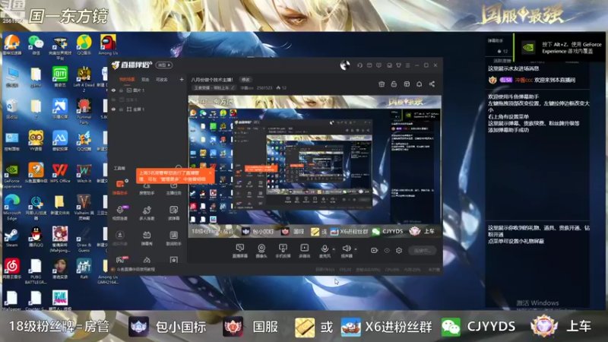The image size is (608, 342).
Task: Click the record video icon
Action: point(374,251)
